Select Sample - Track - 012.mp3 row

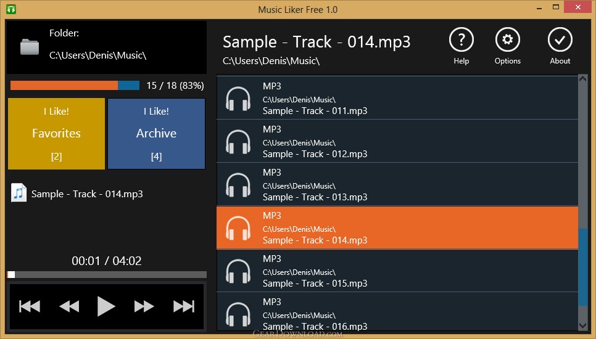click(x=397, y=141)
